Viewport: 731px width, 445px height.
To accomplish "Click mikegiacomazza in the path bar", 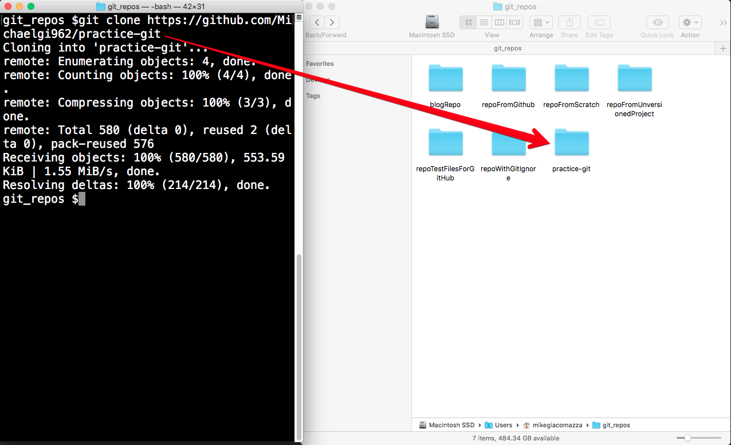I will [x=557, y=425].
